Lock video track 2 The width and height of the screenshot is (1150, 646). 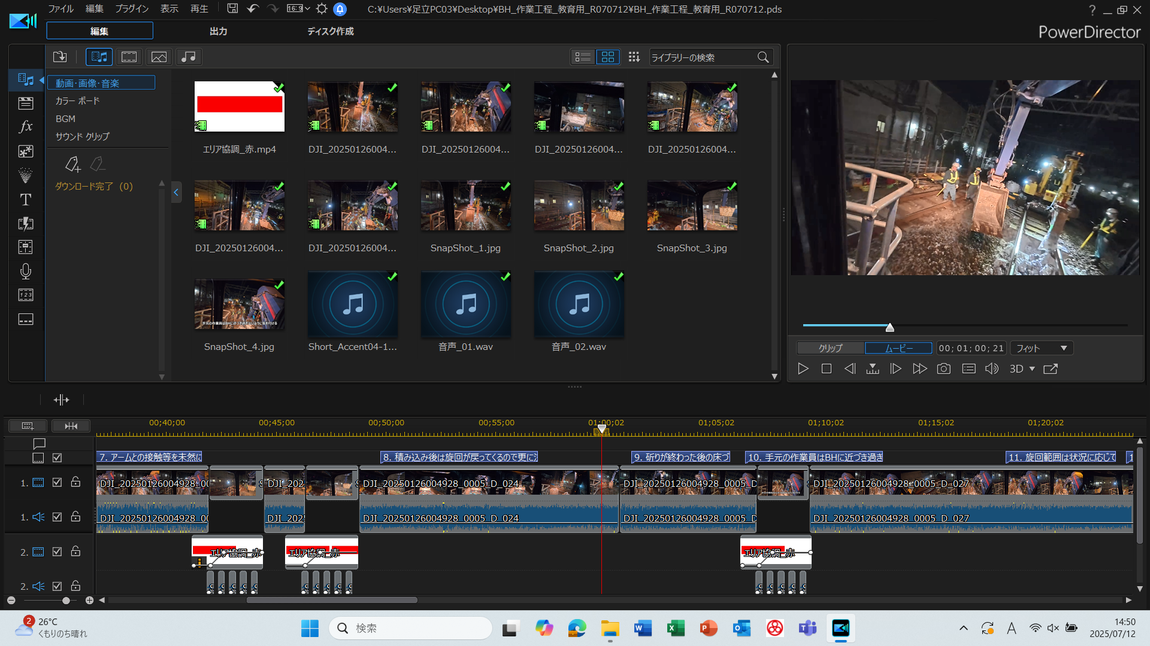point(75,551)
